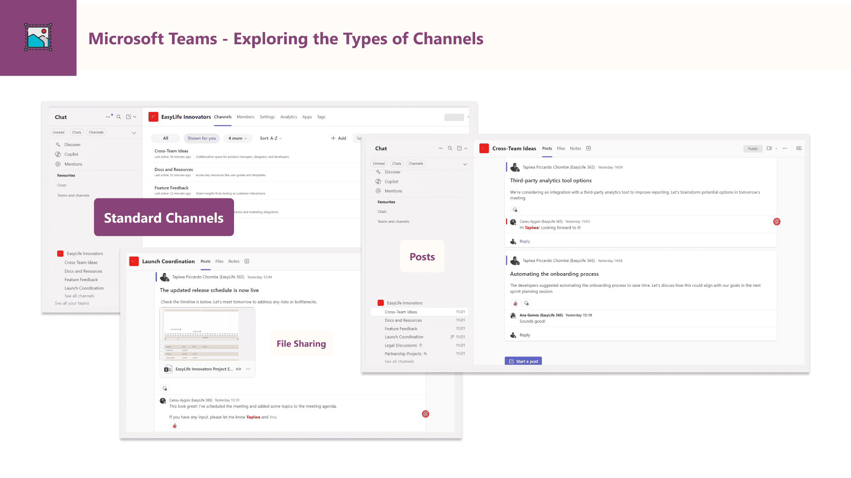The height and width of the screenshot is (478, 851).
Task: Expand the '4 more' filters dropdown
Action: [x=238, y=139]
